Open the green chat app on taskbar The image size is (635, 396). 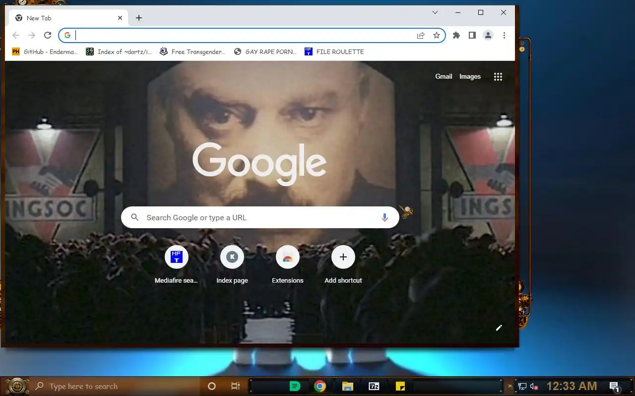click(x=295, y=386)
